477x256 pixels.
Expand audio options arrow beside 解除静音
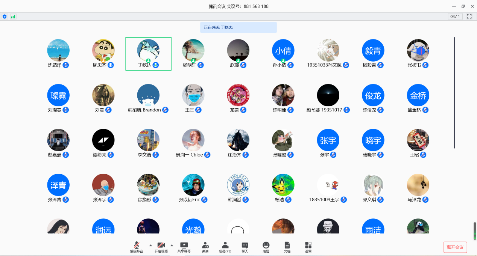[151, 245]
